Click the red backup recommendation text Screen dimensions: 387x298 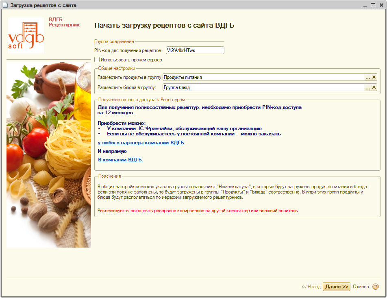click(x=198, y=211)
